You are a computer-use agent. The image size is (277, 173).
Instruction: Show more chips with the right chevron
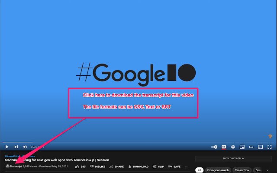267,170
